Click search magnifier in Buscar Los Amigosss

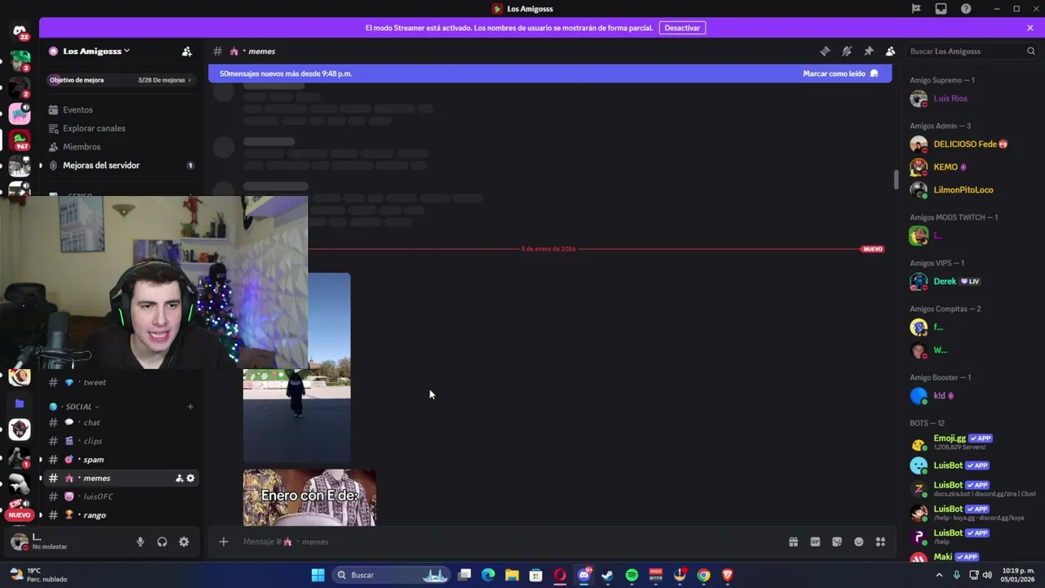[x=1030, y=51]
